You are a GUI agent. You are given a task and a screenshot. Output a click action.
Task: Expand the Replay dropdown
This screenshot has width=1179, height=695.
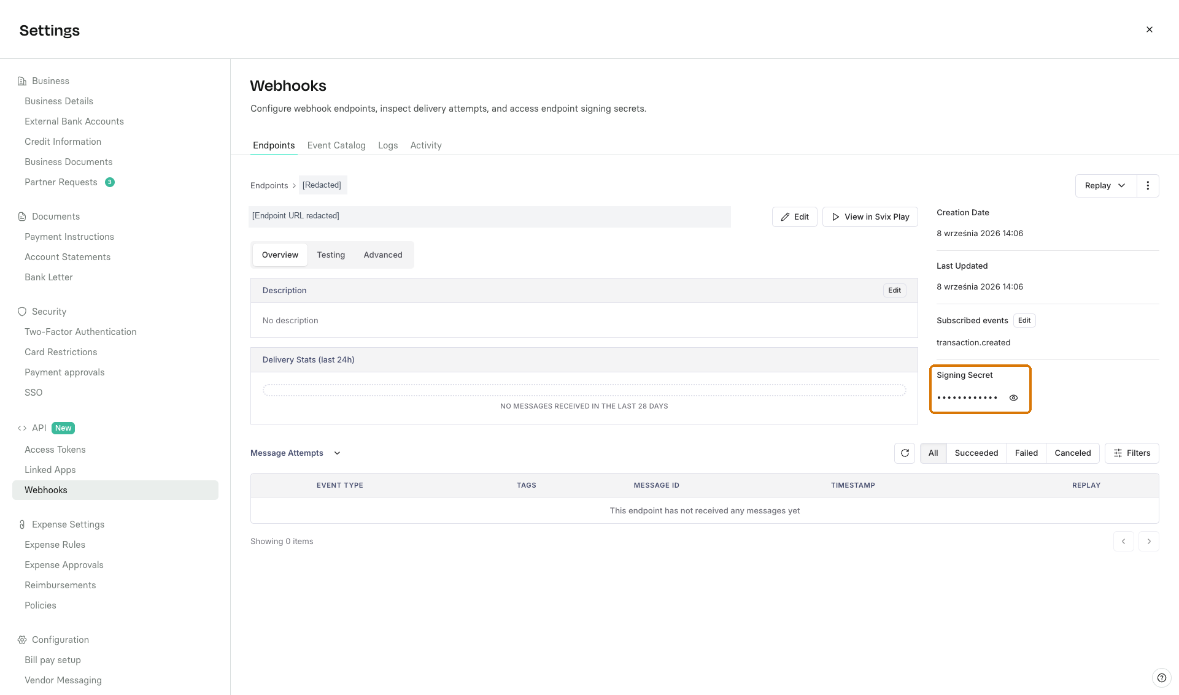(x=1105, y=186)
